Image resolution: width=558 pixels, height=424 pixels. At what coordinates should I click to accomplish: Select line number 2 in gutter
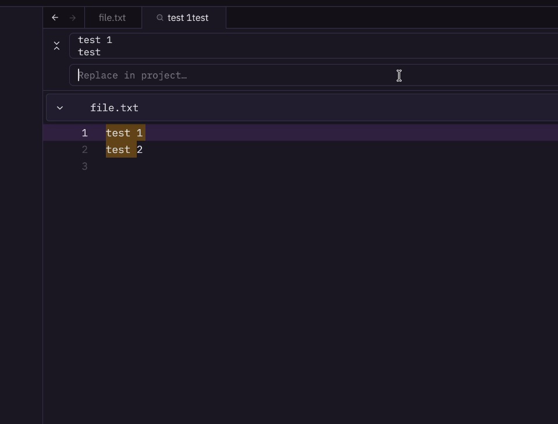click(x=85, y=150)
